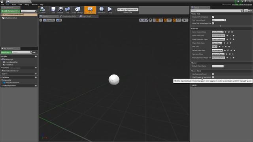This screenshot has height=142, width=253.
Task: Open HUD Class dropdown
Action: click(215, 47)
